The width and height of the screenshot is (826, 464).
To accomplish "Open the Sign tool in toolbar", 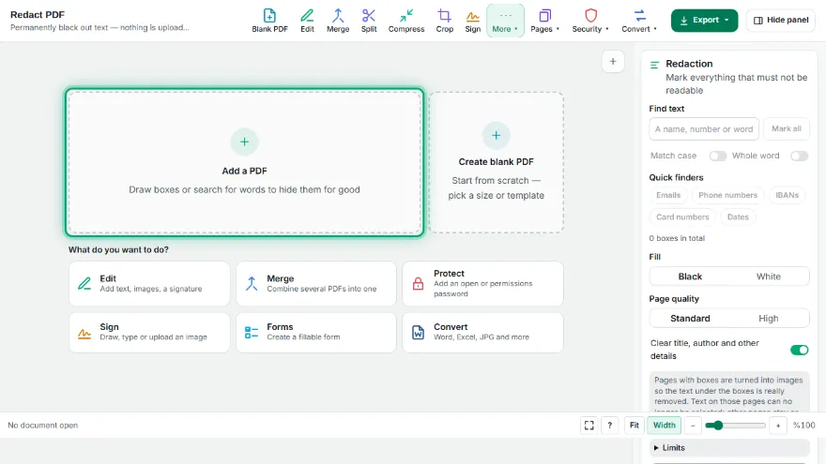I will pyautogui.click(x=472, y=21).
